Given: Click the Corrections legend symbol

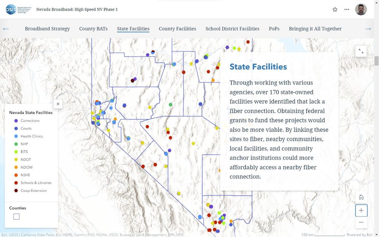Looking at the screenshot, I should click(x=16, y=120).
